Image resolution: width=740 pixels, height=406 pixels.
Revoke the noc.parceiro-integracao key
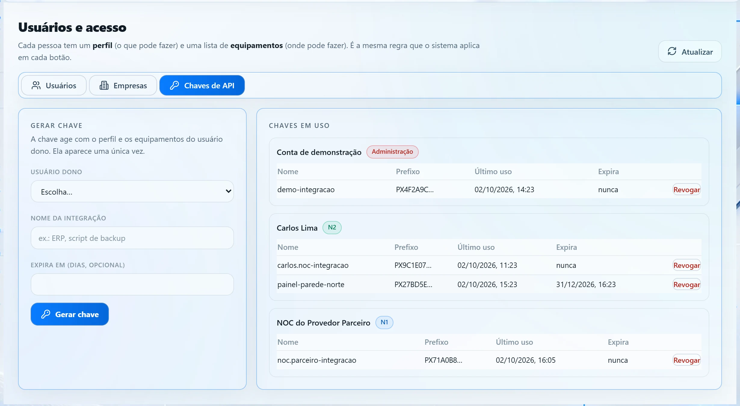tap(687, 360)
